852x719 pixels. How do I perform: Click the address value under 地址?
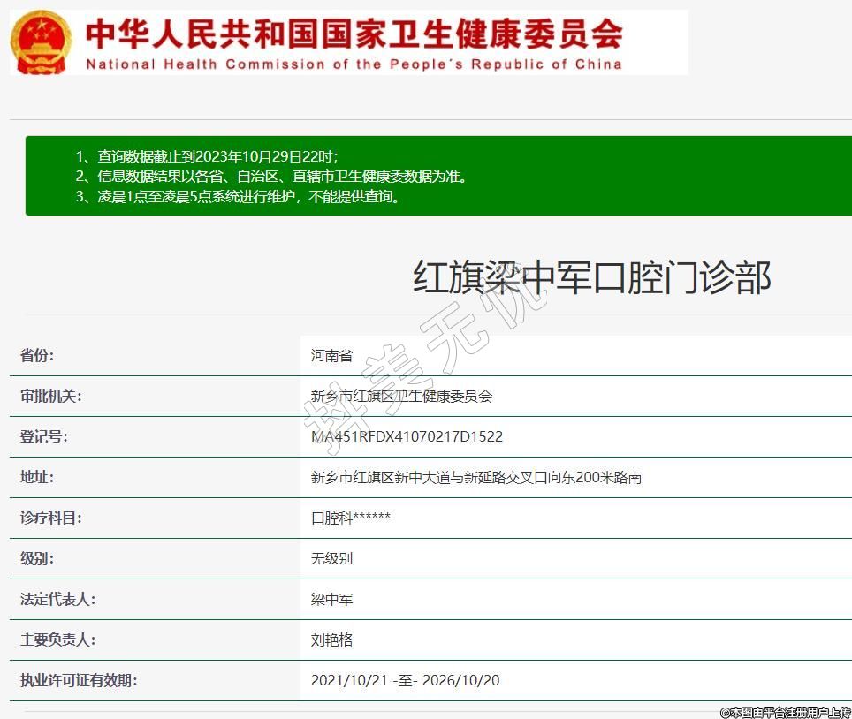475,477
